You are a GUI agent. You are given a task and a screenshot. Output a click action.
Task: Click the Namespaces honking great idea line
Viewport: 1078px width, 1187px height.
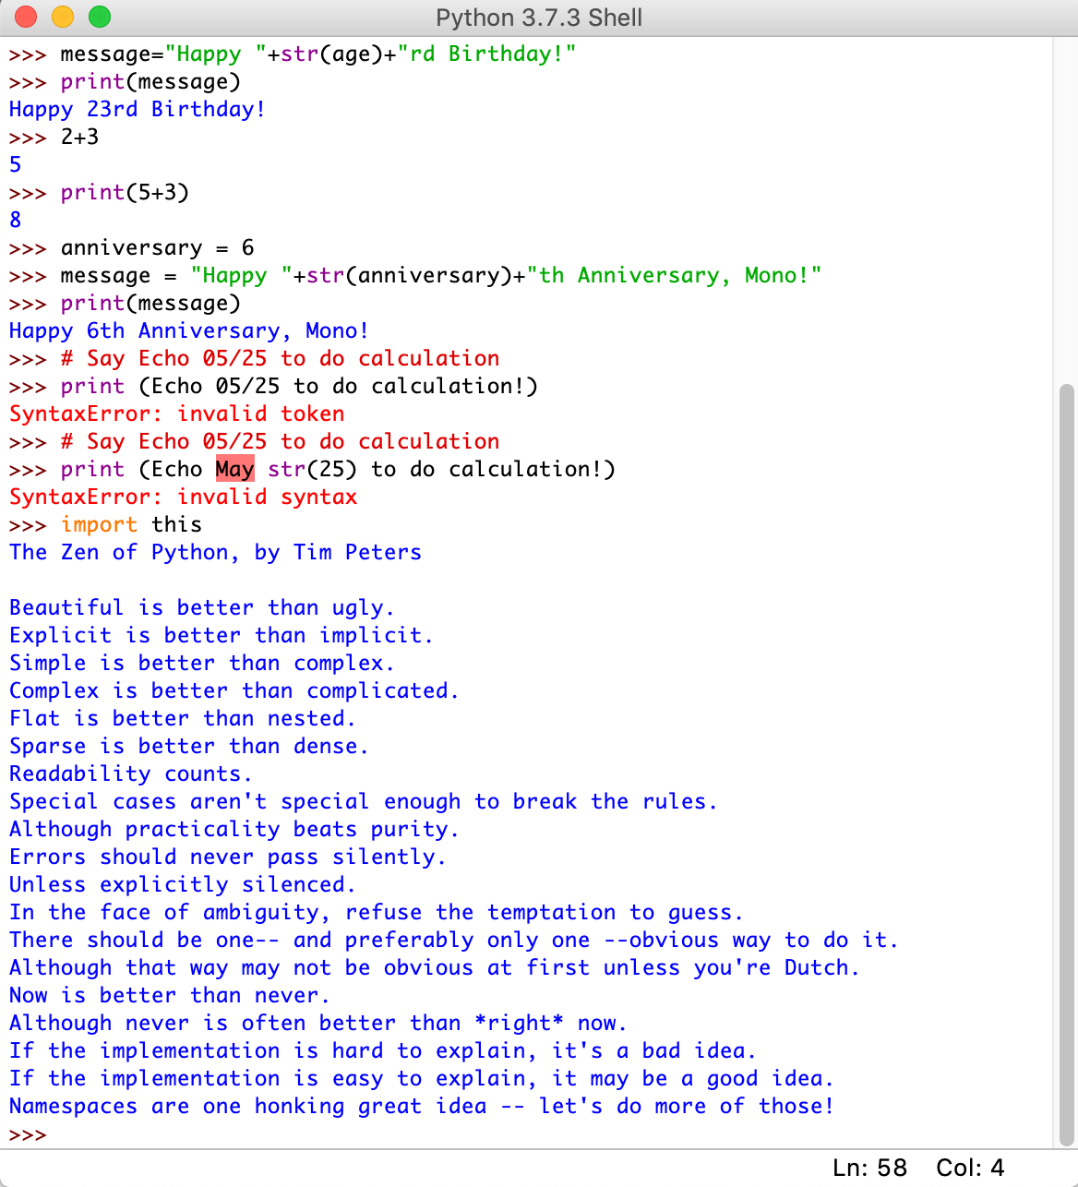420,1106
